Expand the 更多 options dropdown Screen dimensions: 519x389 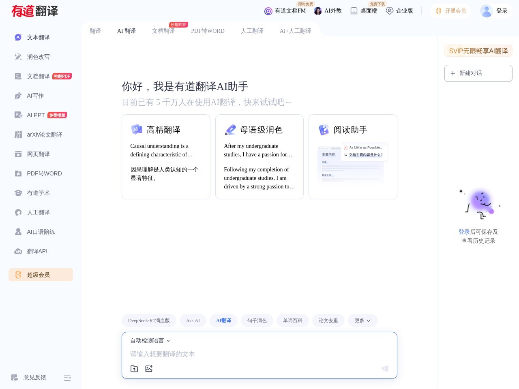(x=363, y=321)
